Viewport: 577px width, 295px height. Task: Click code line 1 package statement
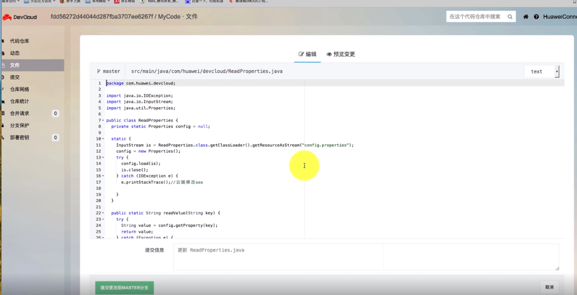[141, 83]
